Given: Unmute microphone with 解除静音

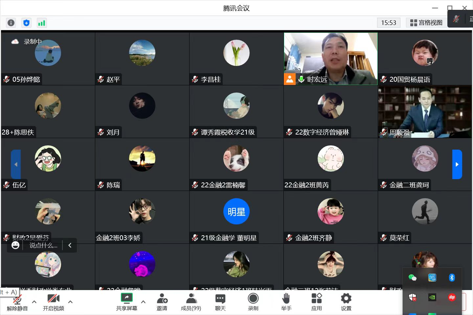Looking at the screenshot, I should [17, 302].
